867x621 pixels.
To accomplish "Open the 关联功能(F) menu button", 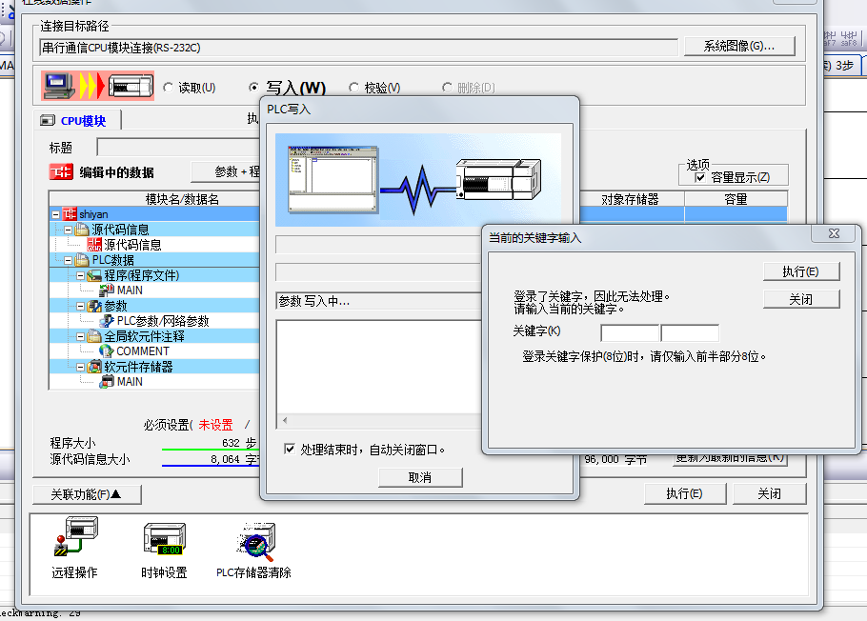I will pos(86,494).
